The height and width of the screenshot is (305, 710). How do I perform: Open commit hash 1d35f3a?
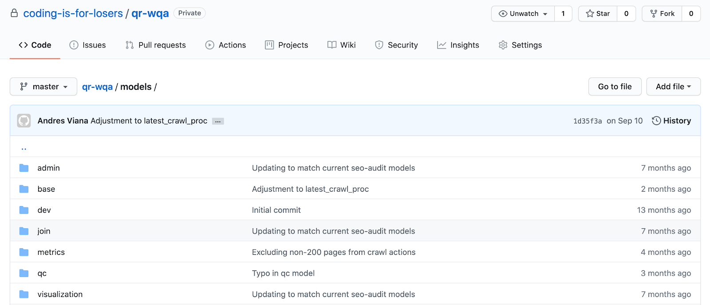click(x=588, y=121)
